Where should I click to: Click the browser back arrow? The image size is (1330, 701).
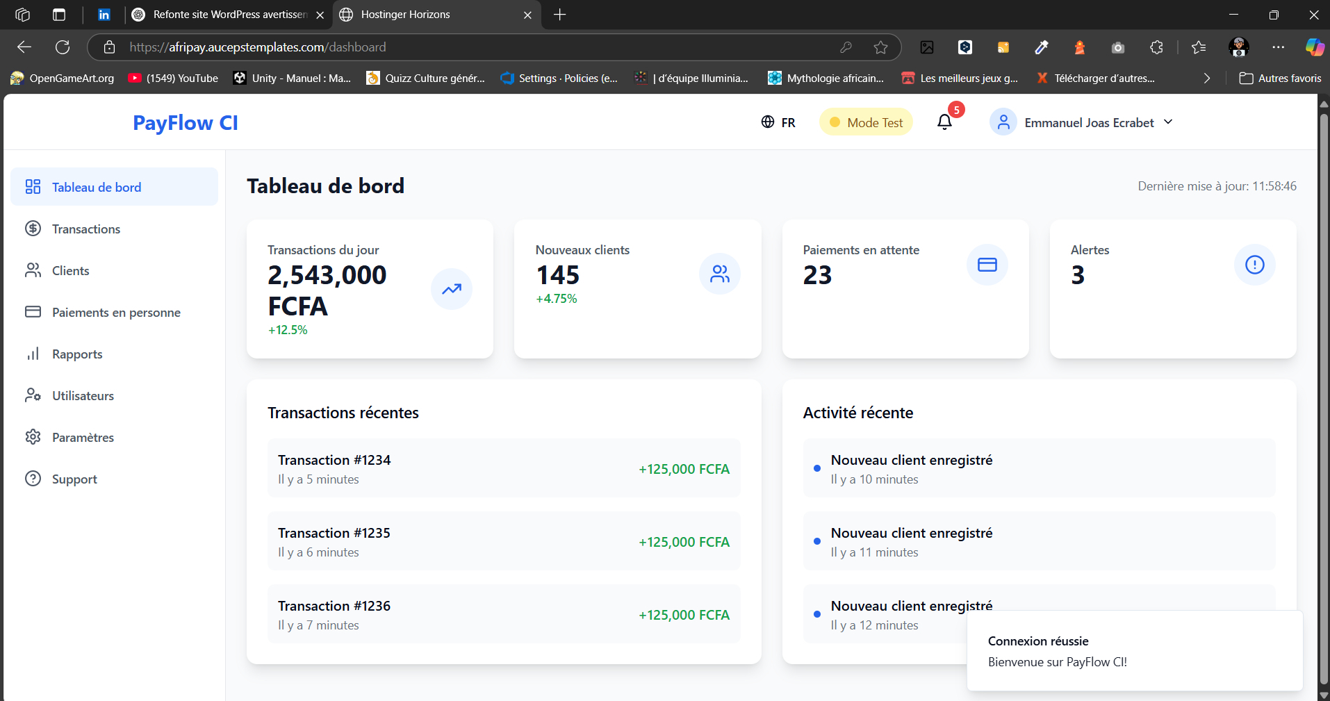(24, 47)
